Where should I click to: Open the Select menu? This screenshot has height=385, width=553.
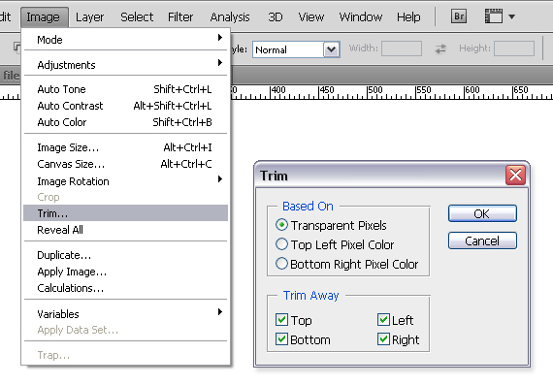point(137,16)
